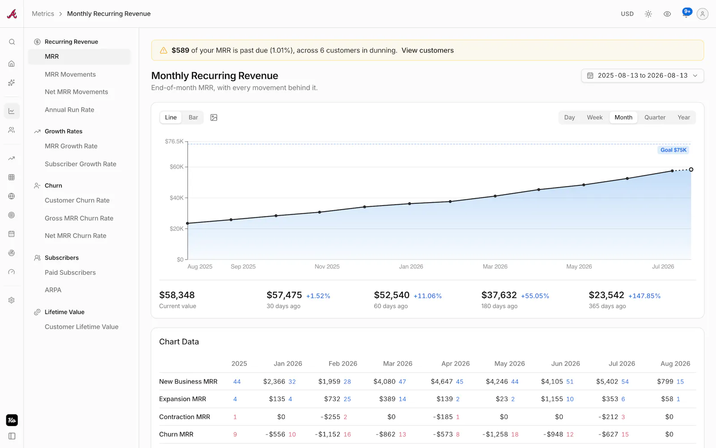Open the radar sidebar icon
This screenshot has height=448, width=716.
click(12, 253)
